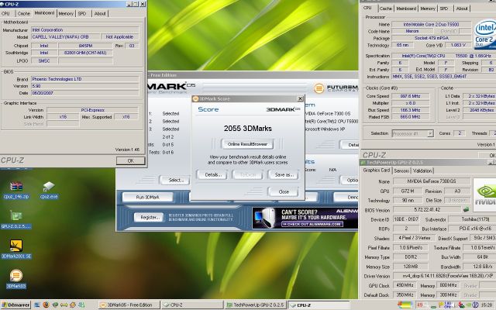
Task: Open the Processor #1 selection dropdown
Action: click(412, 133)
